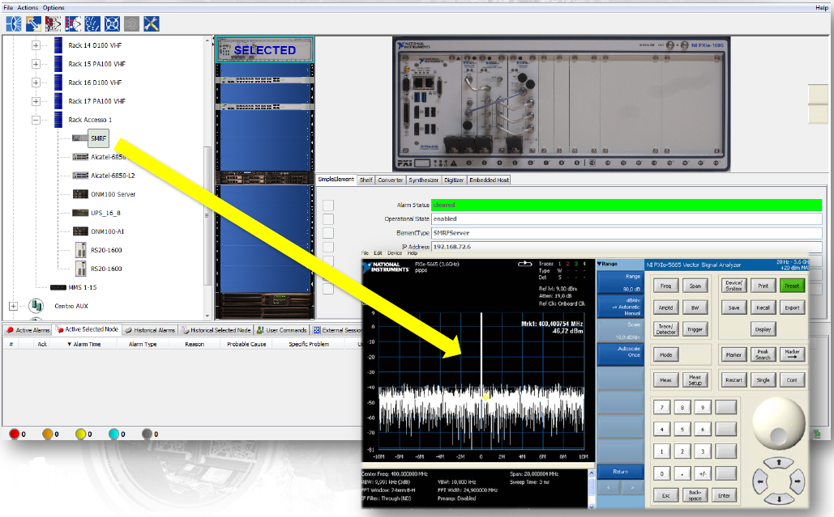
Task: Click the cyan alarm count indicator
Action: pyautogui.click(x=114, y=434)
